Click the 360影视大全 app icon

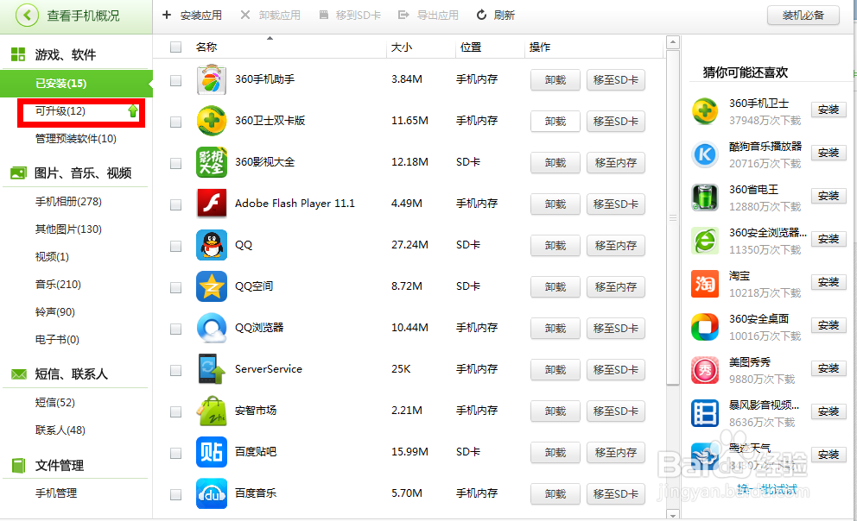[x=212, y=162]
